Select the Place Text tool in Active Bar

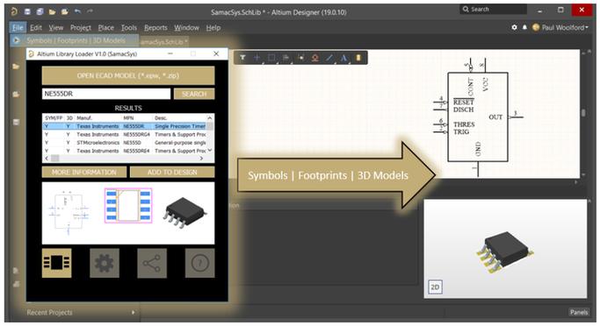pos(343,58)
